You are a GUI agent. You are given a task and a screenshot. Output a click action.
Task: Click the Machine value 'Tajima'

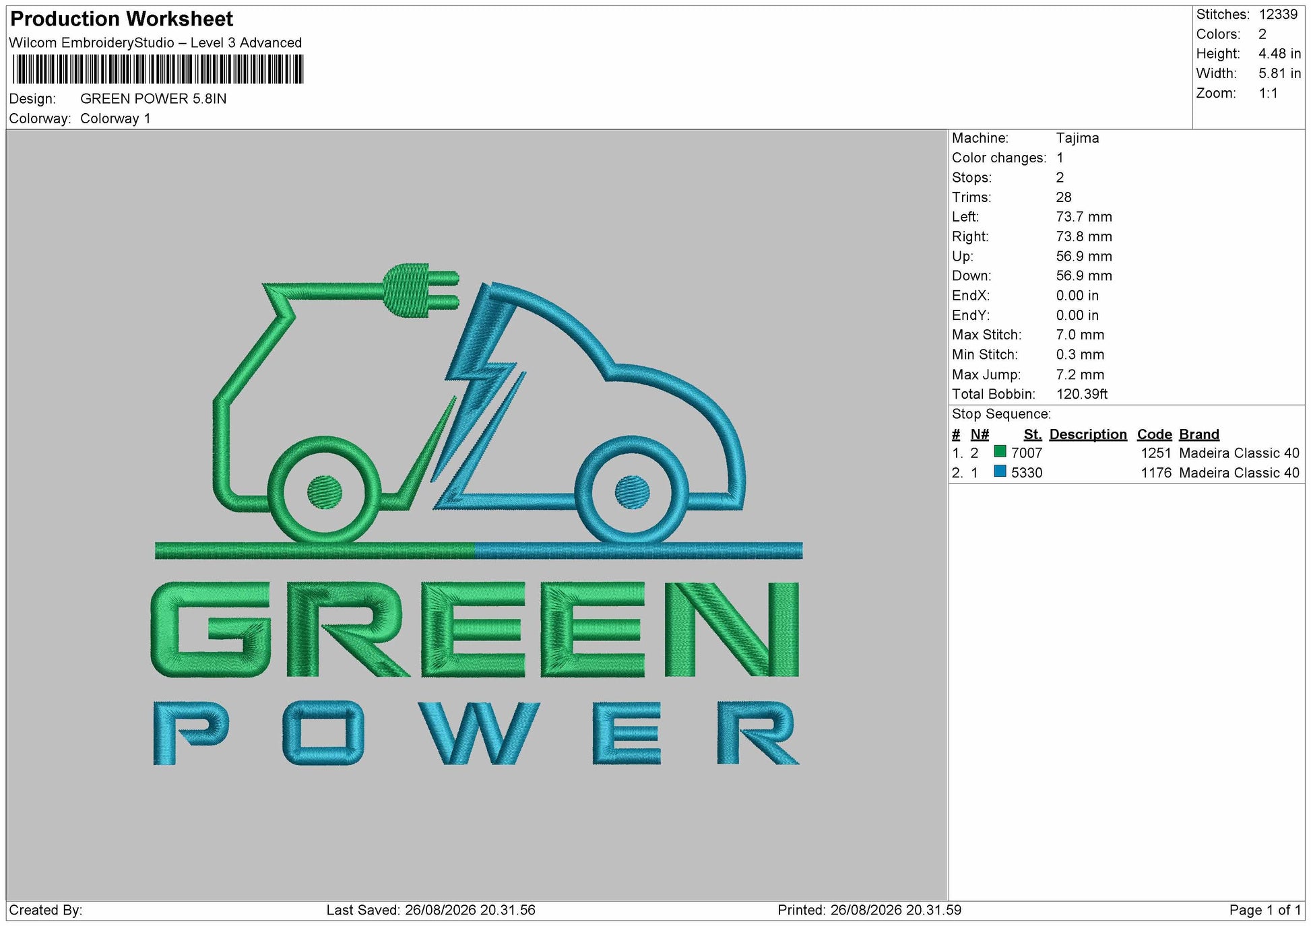1077,138
